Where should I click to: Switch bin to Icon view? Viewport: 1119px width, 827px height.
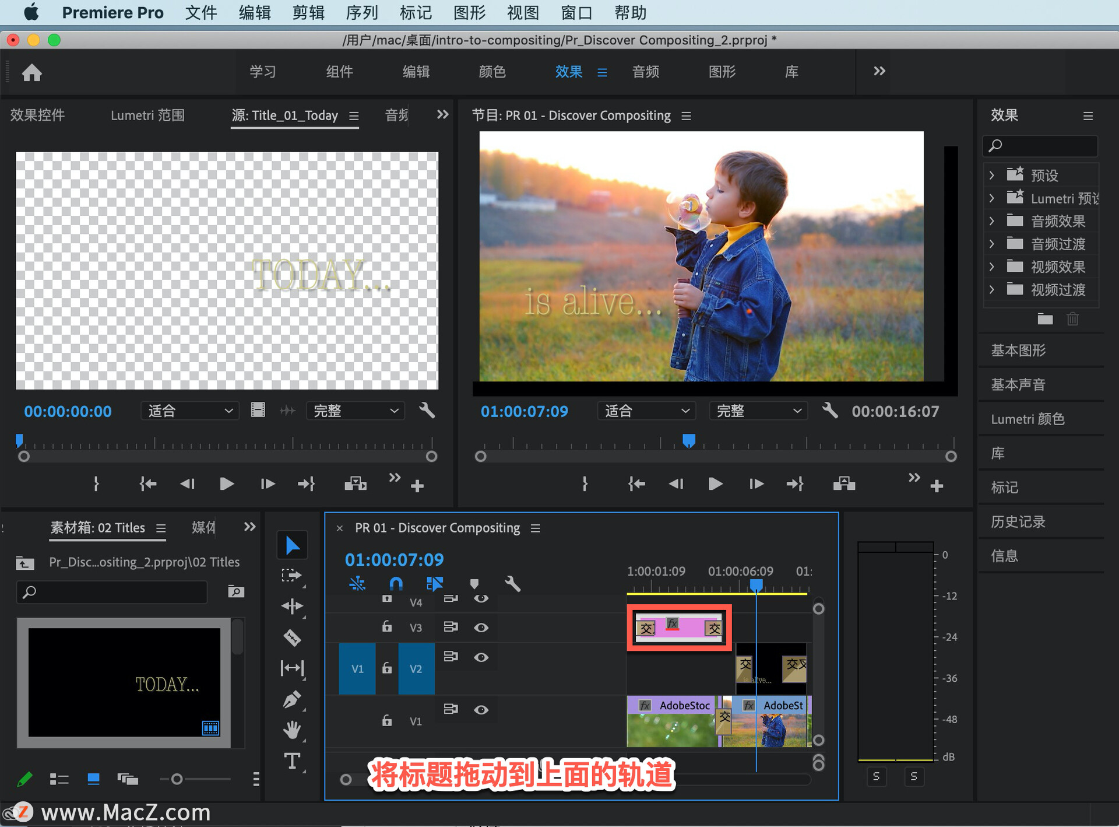coord(93,779)
